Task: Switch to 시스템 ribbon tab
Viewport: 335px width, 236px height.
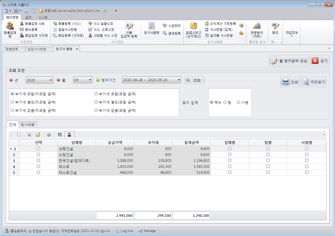Action: pos(43,17)
